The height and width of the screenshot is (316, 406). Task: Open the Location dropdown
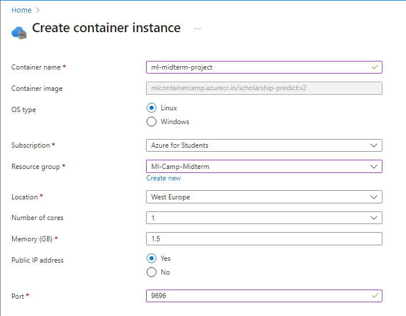tap(264, 197)
